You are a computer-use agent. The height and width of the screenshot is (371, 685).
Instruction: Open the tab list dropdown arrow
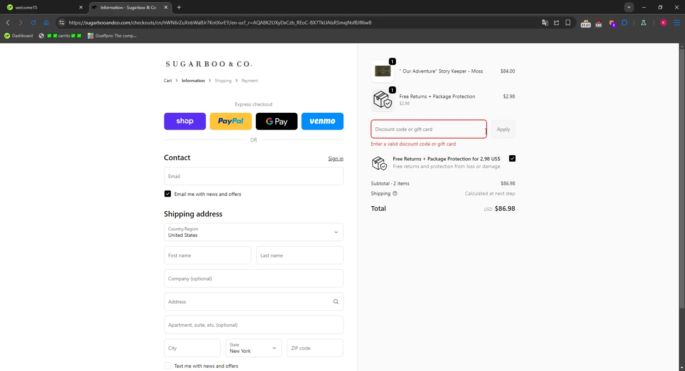point(629,7)
